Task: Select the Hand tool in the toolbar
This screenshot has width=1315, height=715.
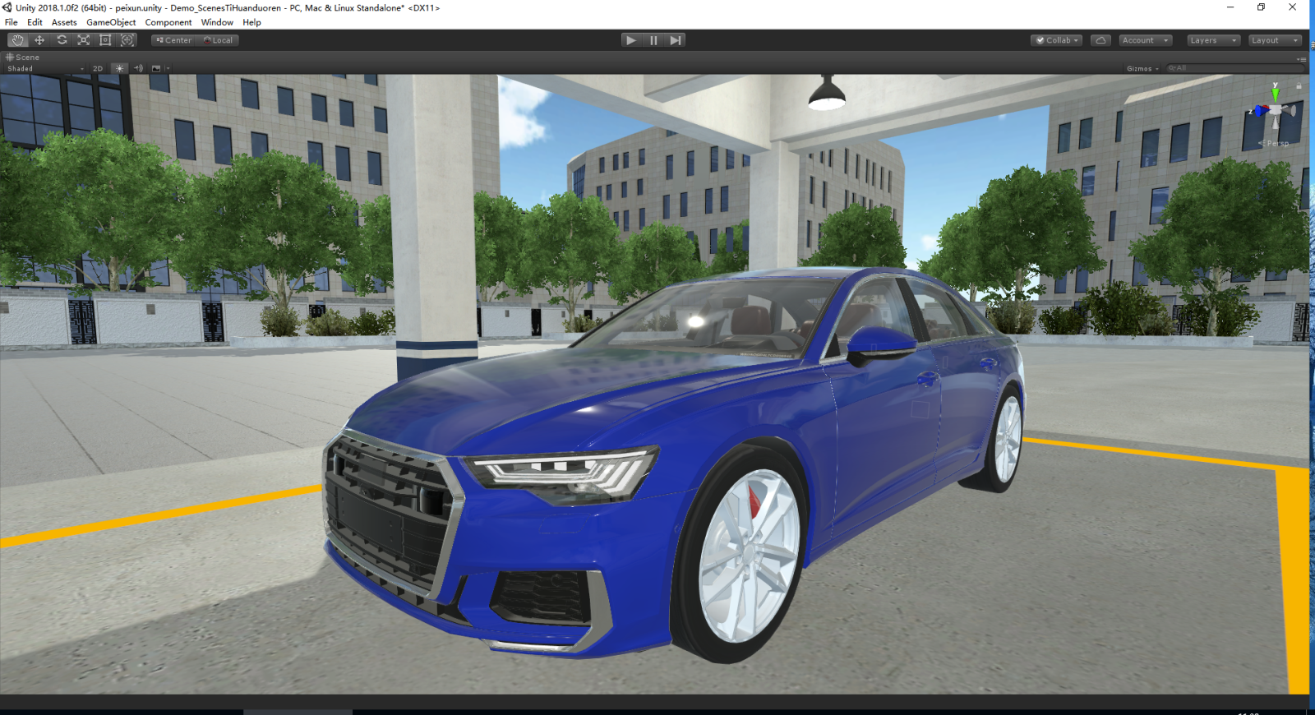Action: tap(18, 40)
